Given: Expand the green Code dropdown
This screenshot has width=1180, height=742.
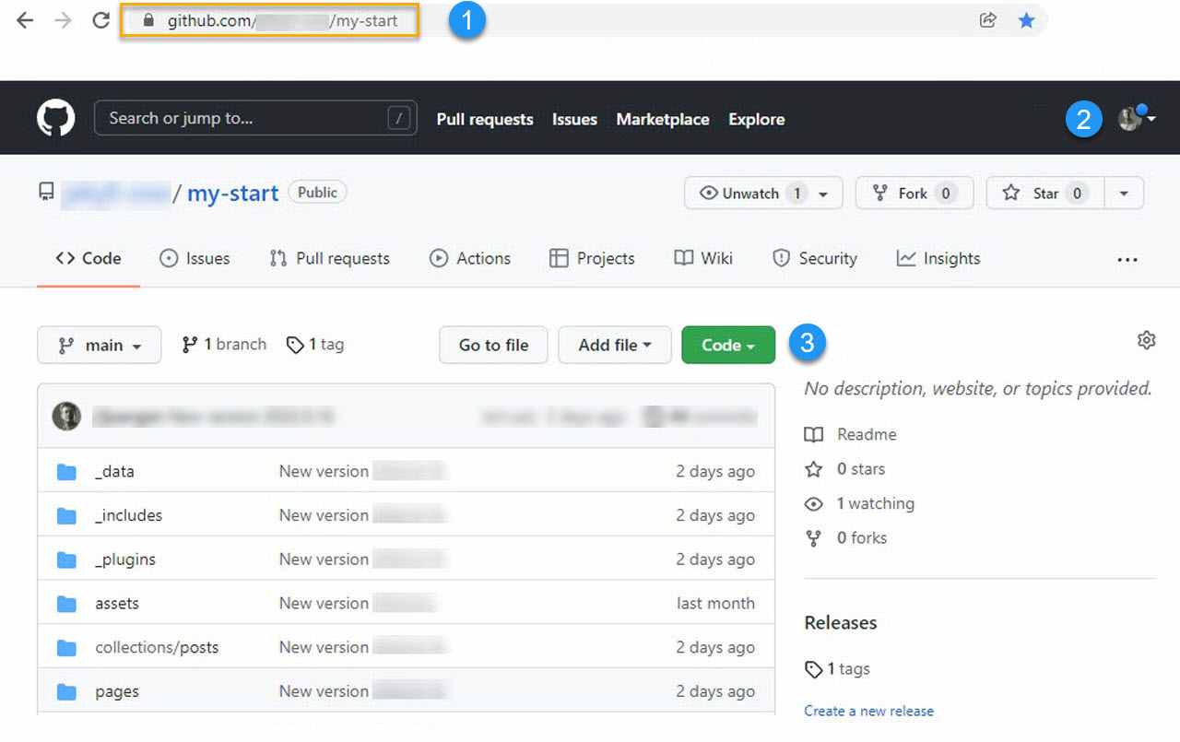Looking at the screenshot, I should pyautogui.click(x=727, y=345).
